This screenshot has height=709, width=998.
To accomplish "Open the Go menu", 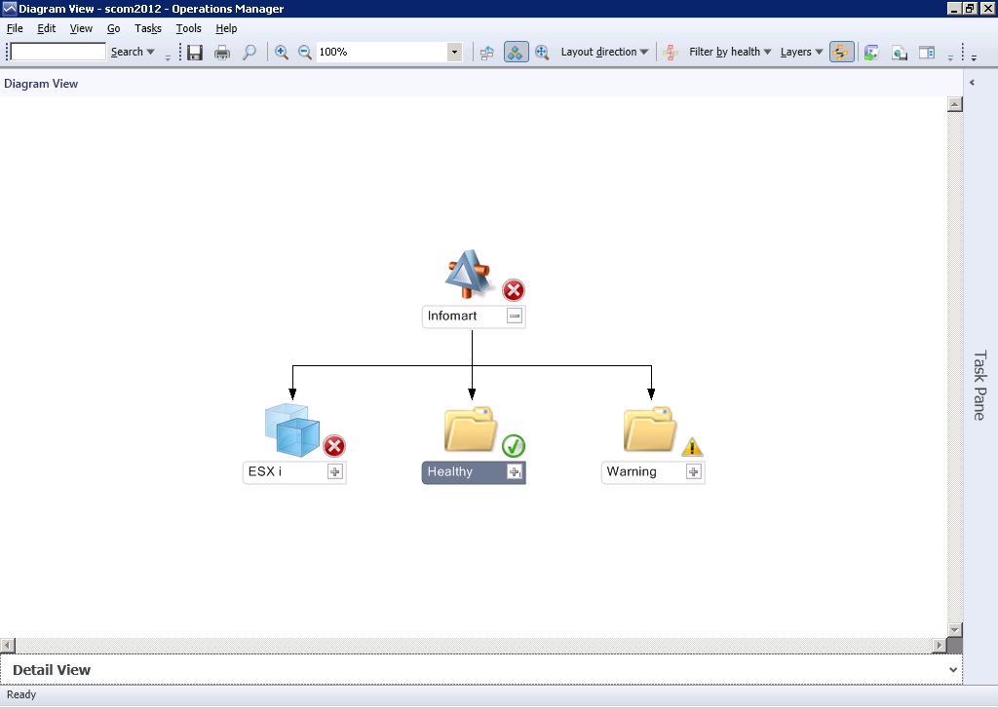I will click(x=113, y=28).
